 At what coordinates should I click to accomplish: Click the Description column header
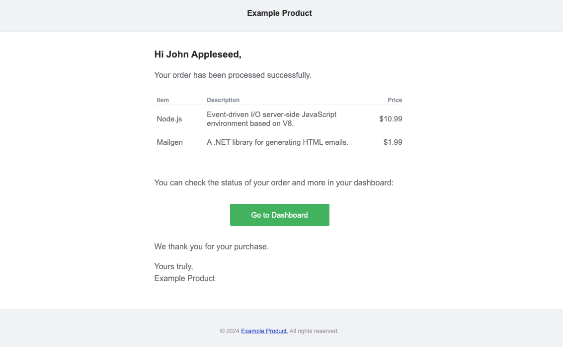point(223,100)
